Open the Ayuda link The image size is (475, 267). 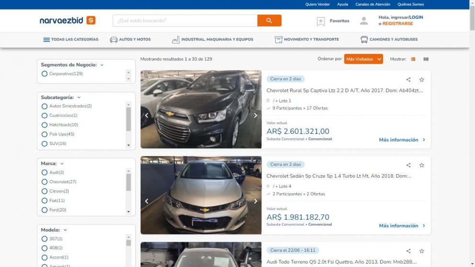(x=343, y=4)
